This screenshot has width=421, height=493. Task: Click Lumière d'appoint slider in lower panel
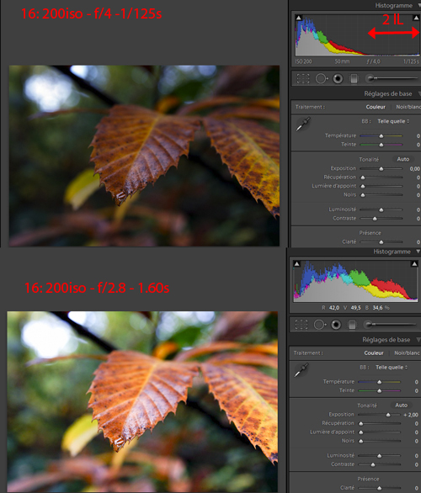point(379,432)
